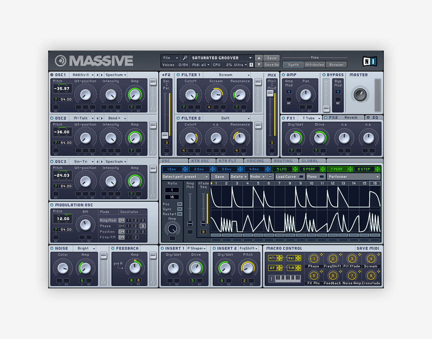Open the preset name dropdown Saturated Groover
The height and width of the screenshot is (339, 432).
click(x=222, y=58)
